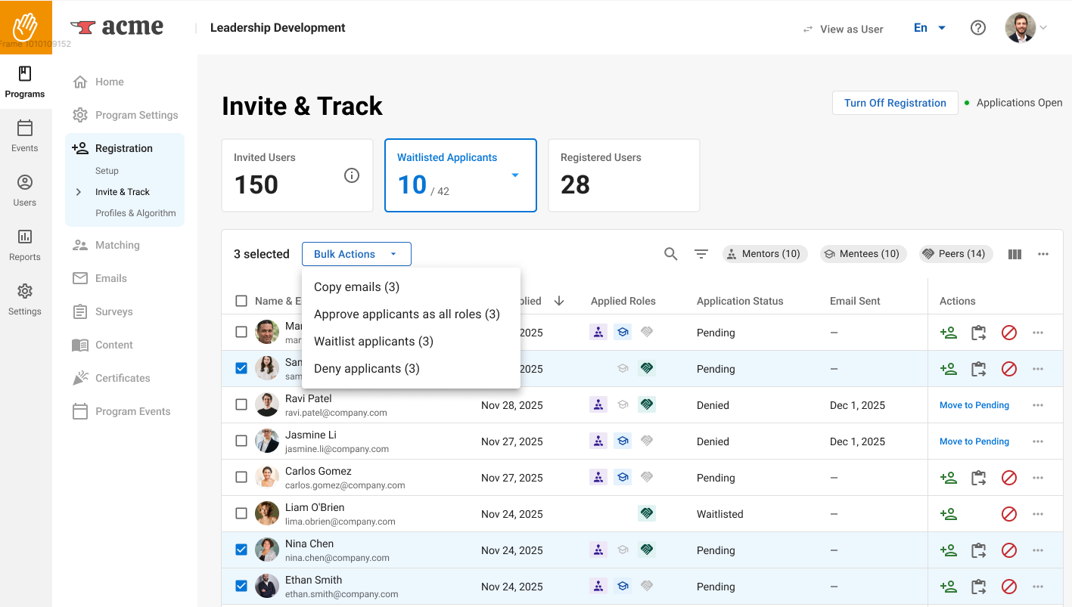Toggle the select-all checkbox in table header
Image resolution: width=1072 pixels, height=607 pixels.
pyautogui.click(x=241, y=301)
